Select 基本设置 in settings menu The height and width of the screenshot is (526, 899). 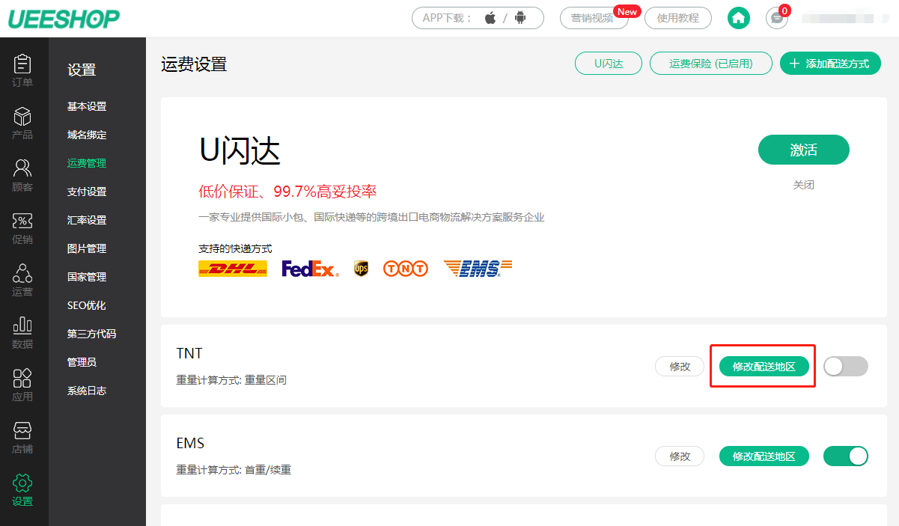click(x=87, y=106)
